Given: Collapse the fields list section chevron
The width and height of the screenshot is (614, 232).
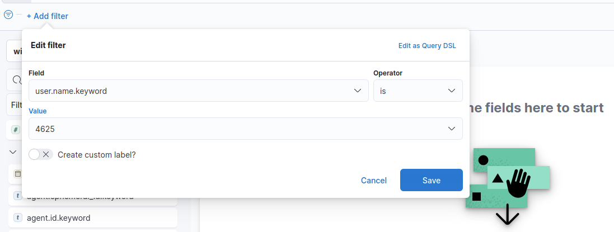Looking at the screenshot, I should pyautogui.click(x=13, y=152).
